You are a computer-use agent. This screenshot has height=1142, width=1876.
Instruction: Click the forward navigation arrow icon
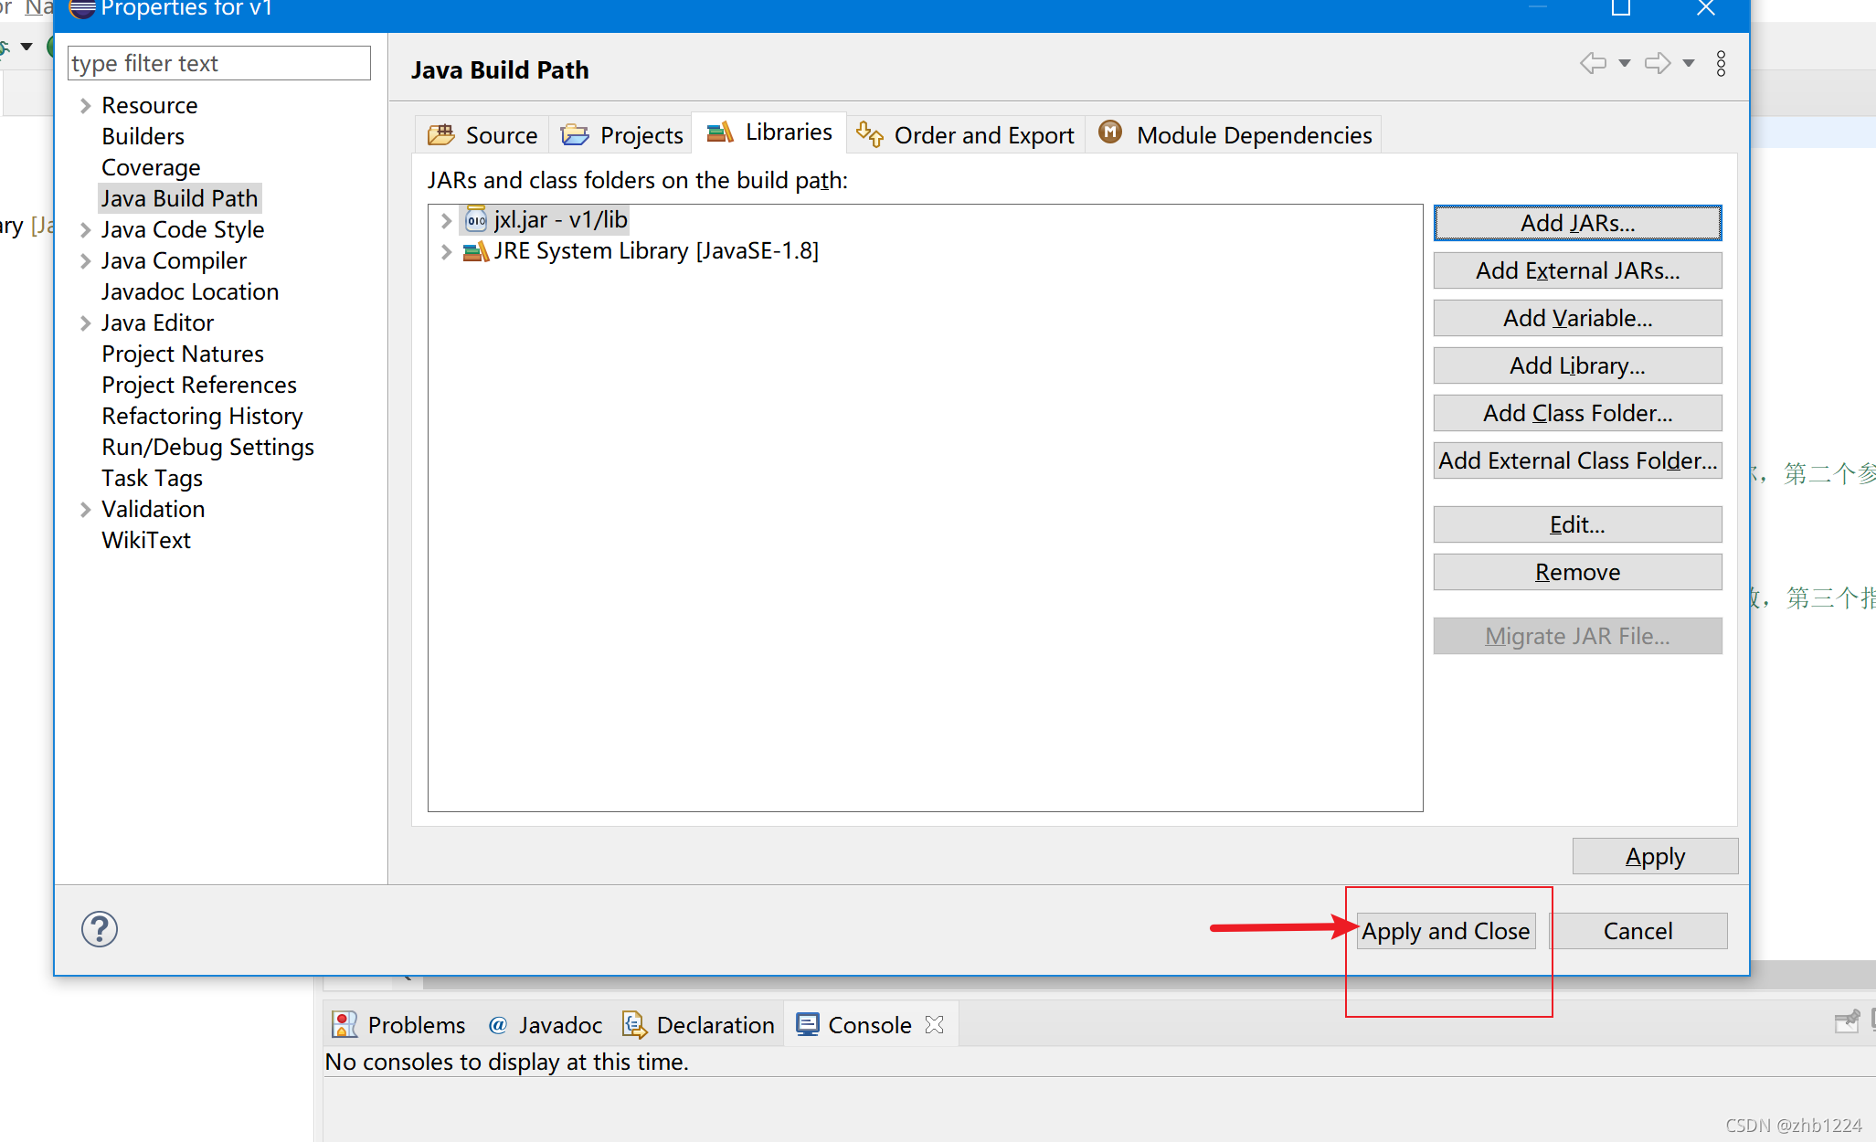[1657, 63]
